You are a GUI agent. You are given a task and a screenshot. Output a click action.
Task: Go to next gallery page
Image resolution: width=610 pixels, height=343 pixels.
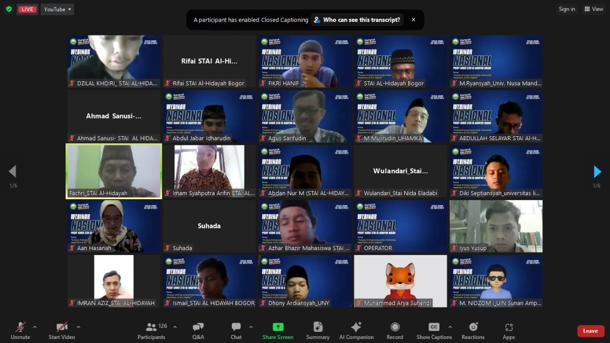click(x=596, y=171)
